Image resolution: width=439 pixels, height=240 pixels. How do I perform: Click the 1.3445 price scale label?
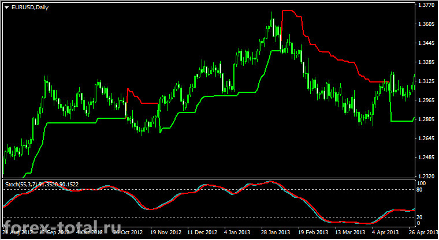(426, 43)
